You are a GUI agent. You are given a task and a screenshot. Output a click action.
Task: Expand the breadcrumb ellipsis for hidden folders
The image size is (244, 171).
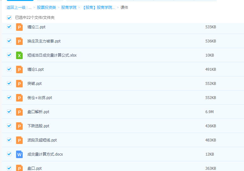(x=30, y=7)
